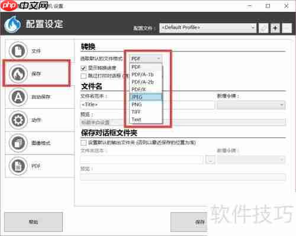Toggle the 跳过打印对话框 checkbox
This screenshot has width=296, height=236.
[83, 76]
